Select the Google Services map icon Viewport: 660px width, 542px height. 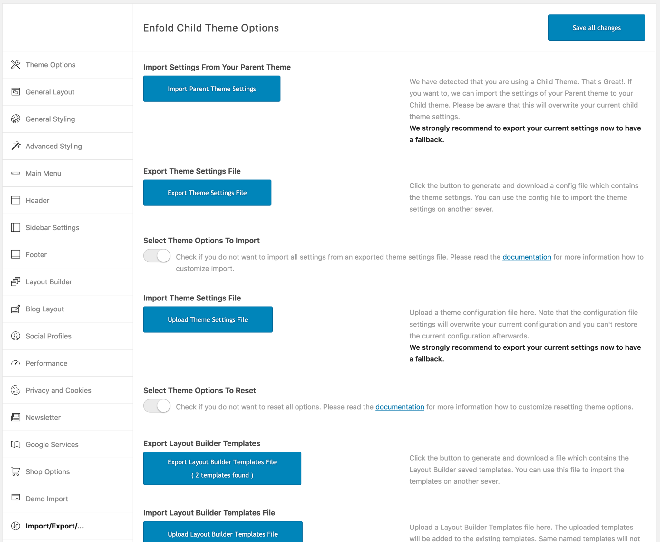click(15, 444)
